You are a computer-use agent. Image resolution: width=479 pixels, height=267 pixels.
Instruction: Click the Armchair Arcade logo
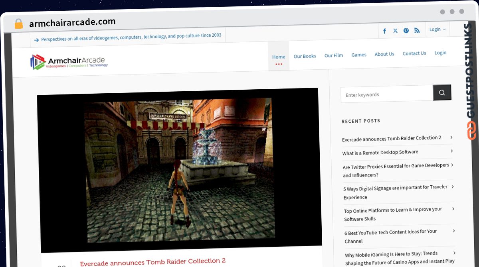pos(69,62)
